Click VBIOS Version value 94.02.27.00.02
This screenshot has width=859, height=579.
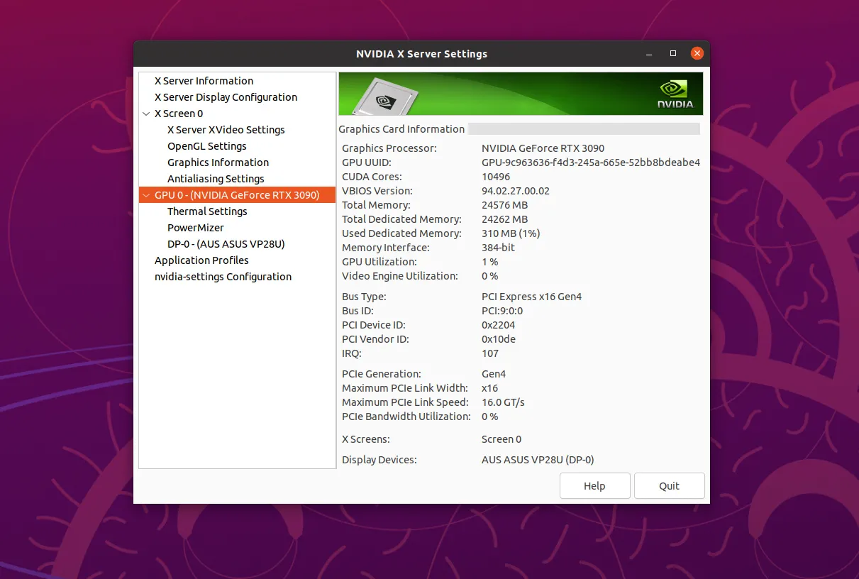click(516, 191)
